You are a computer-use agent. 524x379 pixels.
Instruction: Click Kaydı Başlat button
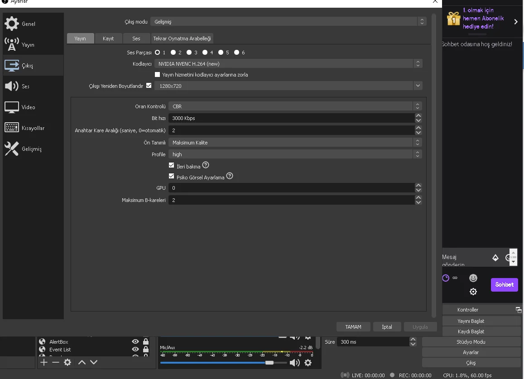(471, 331)
